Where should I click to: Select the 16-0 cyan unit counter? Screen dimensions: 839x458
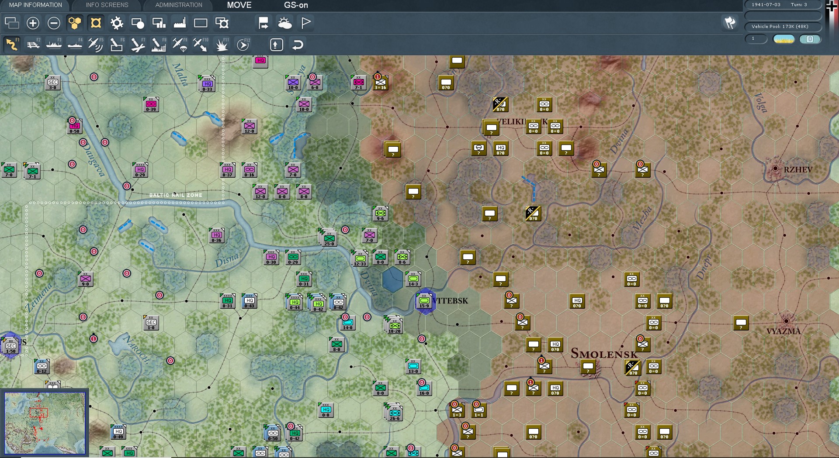click(x=424, y=388)
